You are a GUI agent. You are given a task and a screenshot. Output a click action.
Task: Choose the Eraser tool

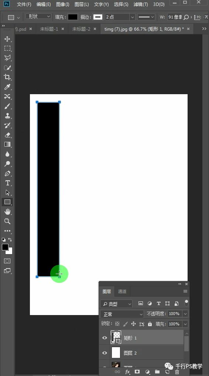tap(7, 135)
